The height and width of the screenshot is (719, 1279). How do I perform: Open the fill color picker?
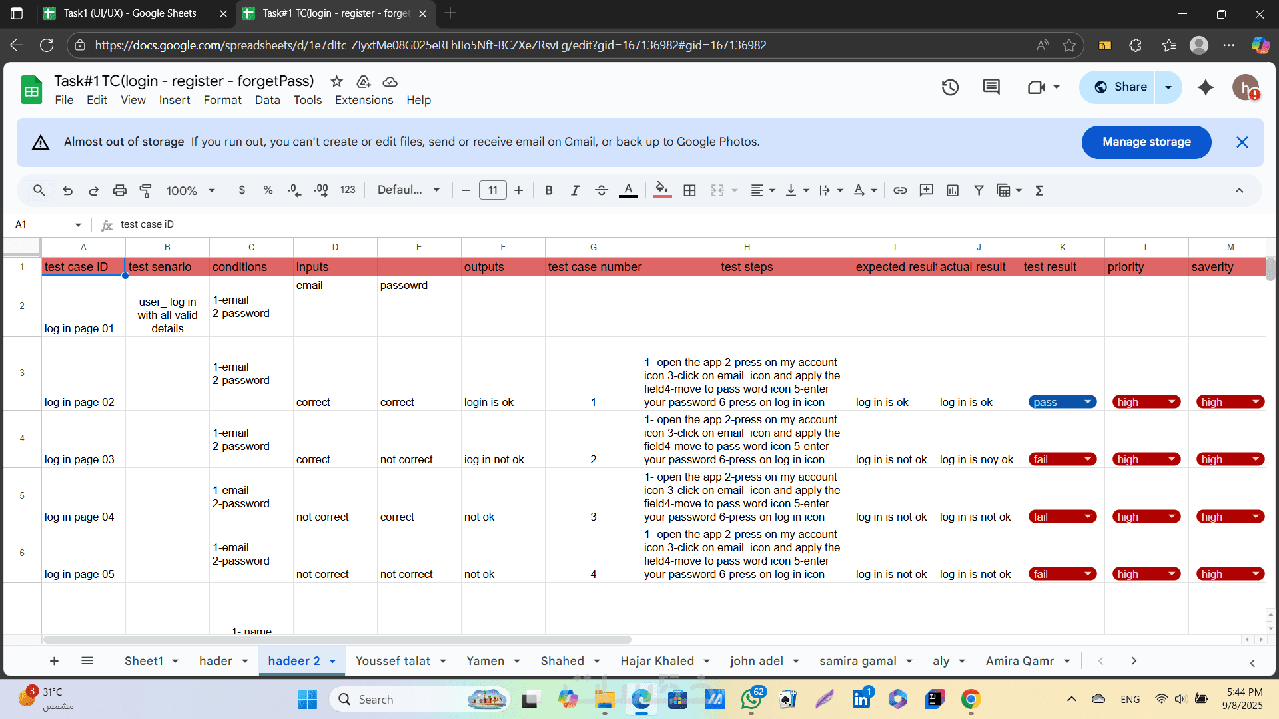[661, 190]
